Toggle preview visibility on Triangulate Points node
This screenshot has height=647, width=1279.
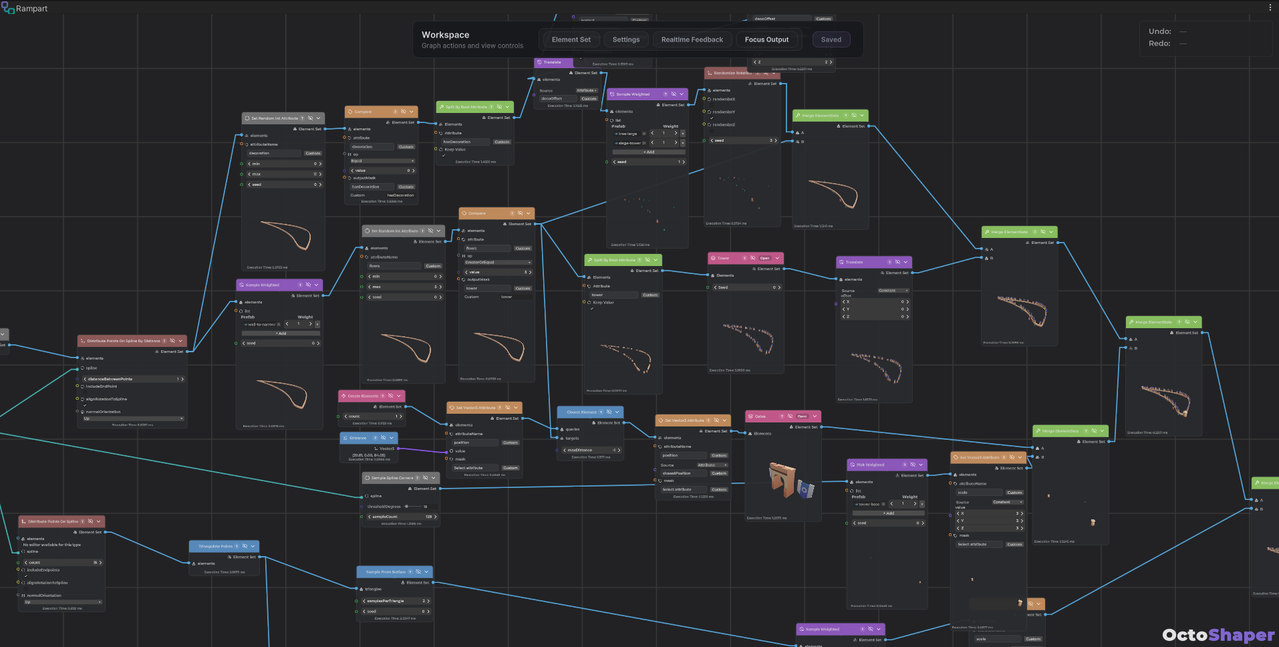pos(245,546)
